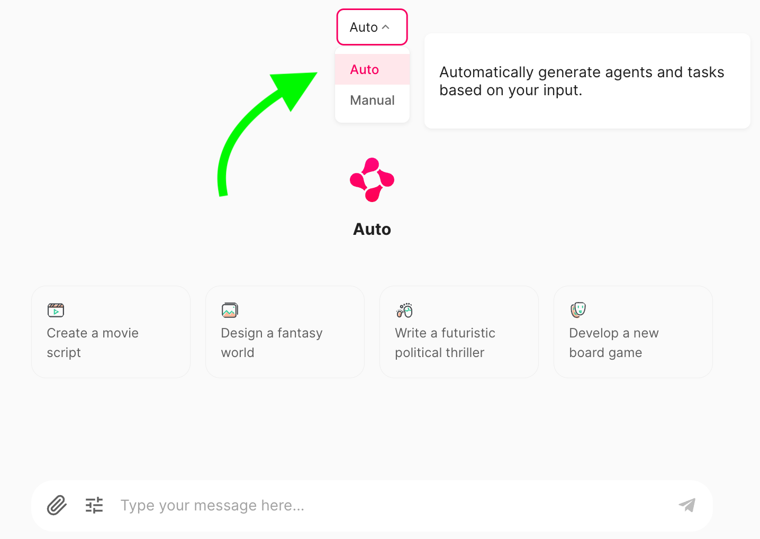Viewport: 760px width, 539px height.
Task: Click the magnifier icon on thriller card
Action: (403, 310)
